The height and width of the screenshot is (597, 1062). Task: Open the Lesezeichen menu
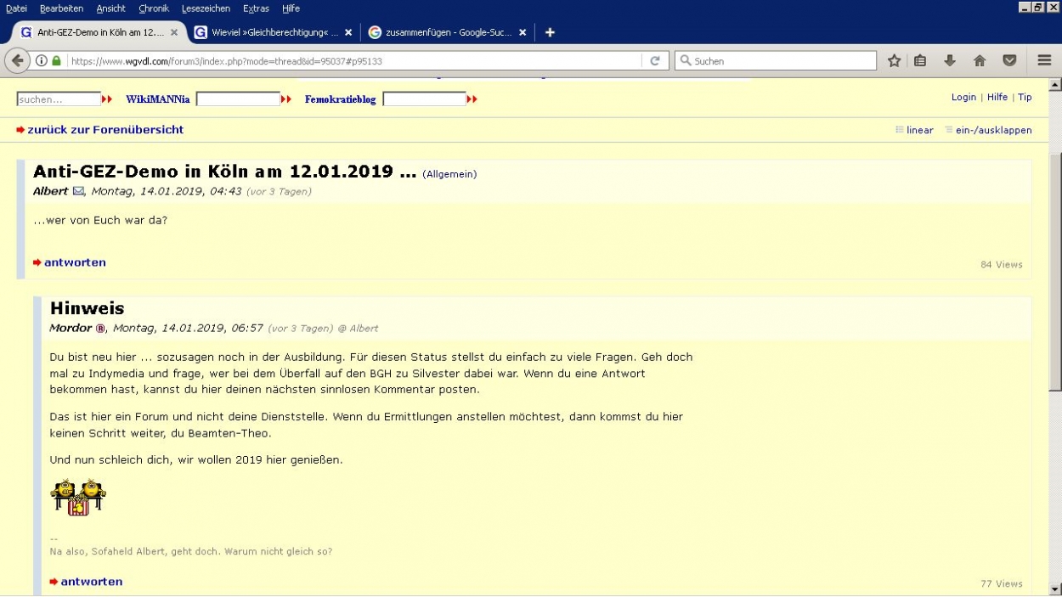(206, 8)
